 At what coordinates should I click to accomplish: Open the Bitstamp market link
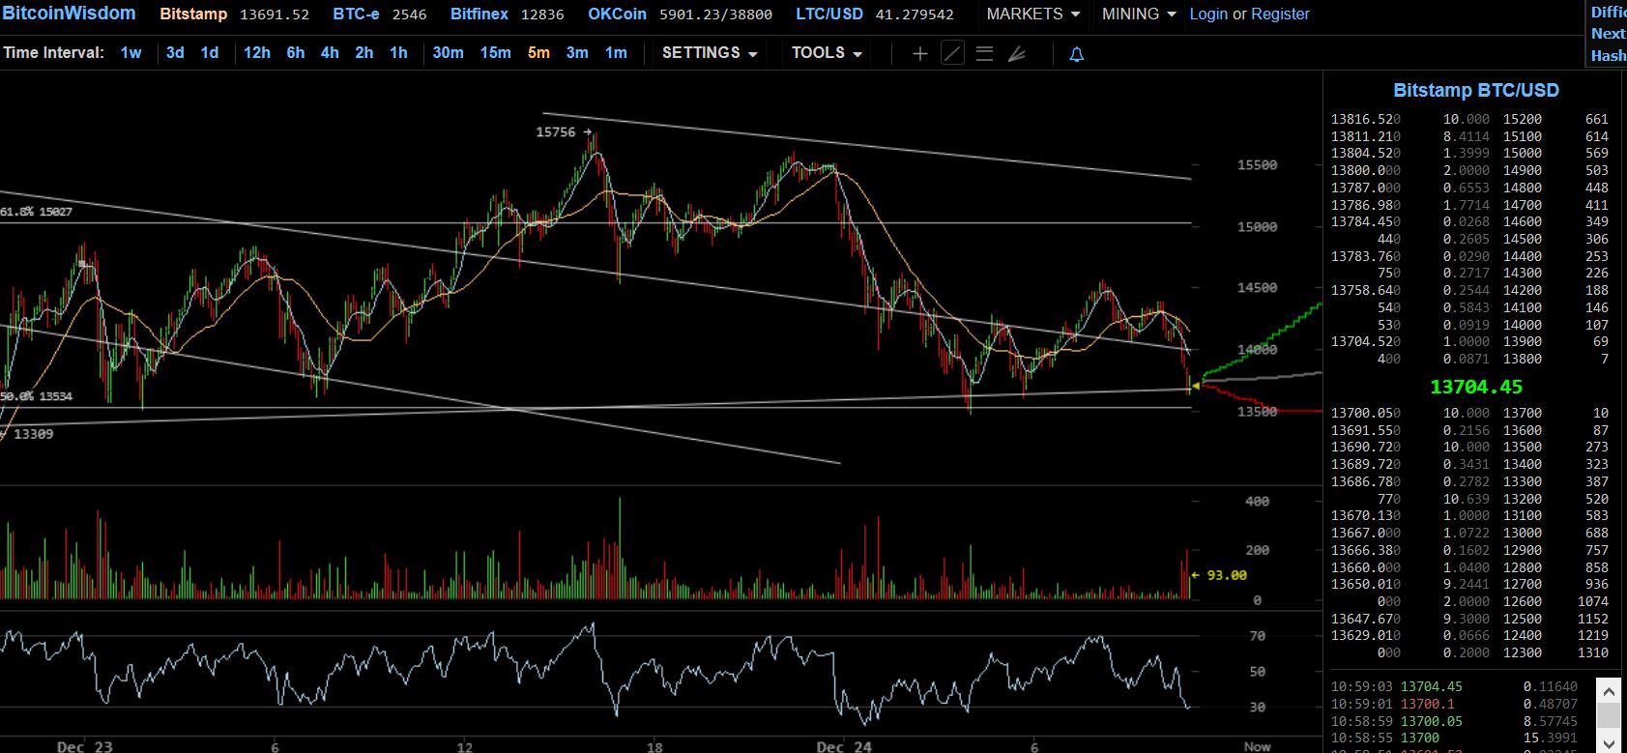[x=193, y=14]
